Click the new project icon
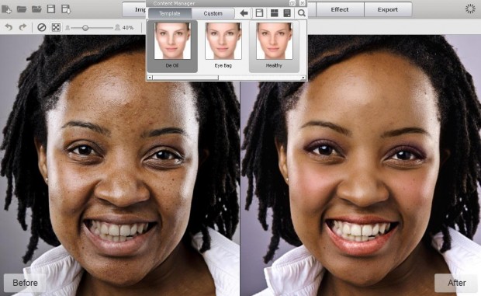 (x=6, y=9)
